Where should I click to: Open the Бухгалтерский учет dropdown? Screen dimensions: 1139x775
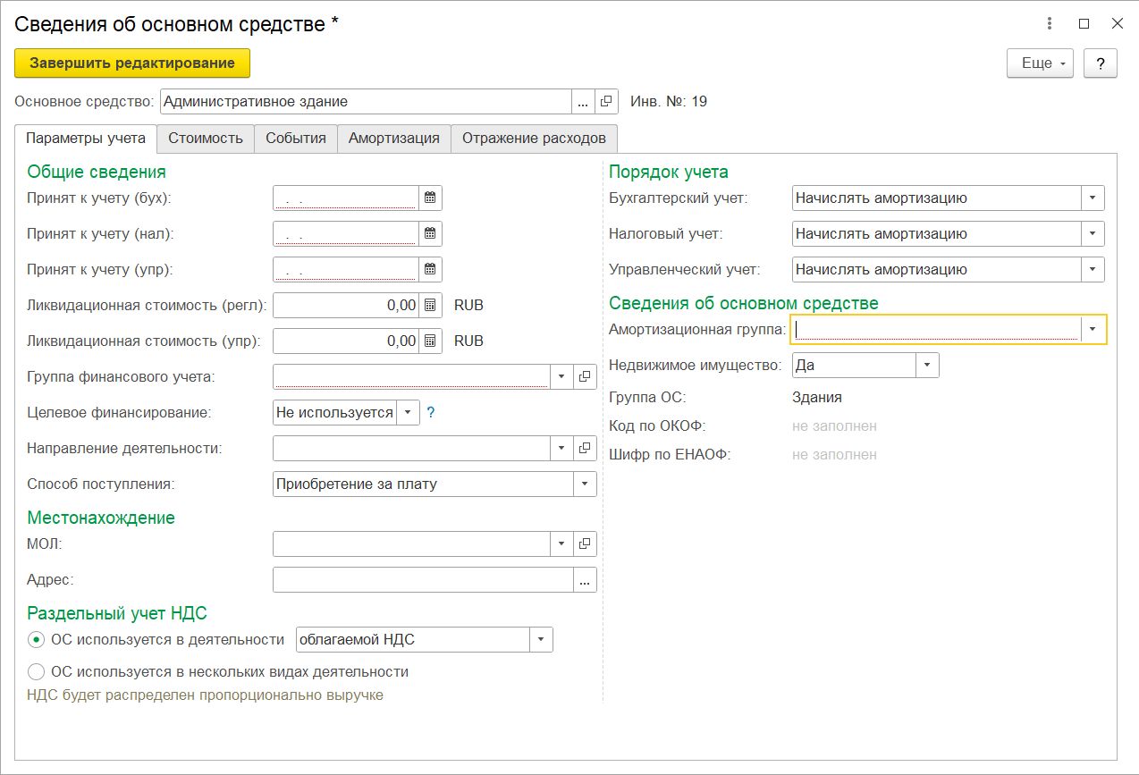pyautogui.click(x=1093, y=198)
